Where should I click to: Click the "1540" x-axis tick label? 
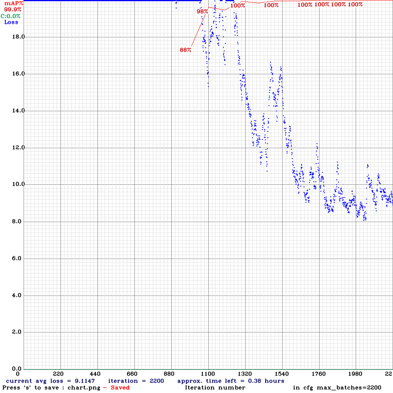(x=282, y=374)
